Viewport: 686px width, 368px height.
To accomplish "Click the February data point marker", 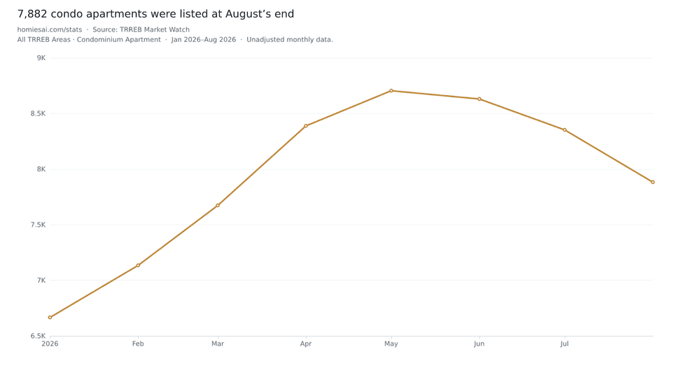I will [x=139, y=265].
